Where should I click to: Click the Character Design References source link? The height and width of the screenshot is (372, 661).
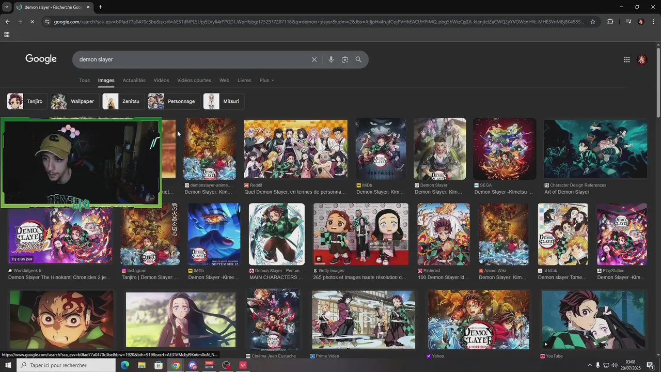tap(578, 185)
